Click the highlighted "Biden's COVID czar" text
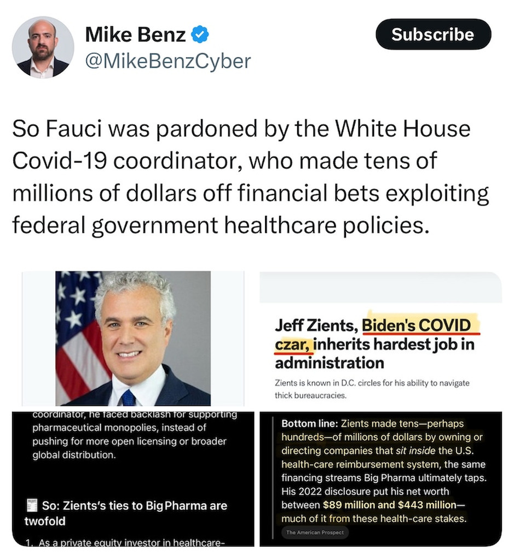The height and width of the screenshot is (560, 514). (x=416, y=326)
